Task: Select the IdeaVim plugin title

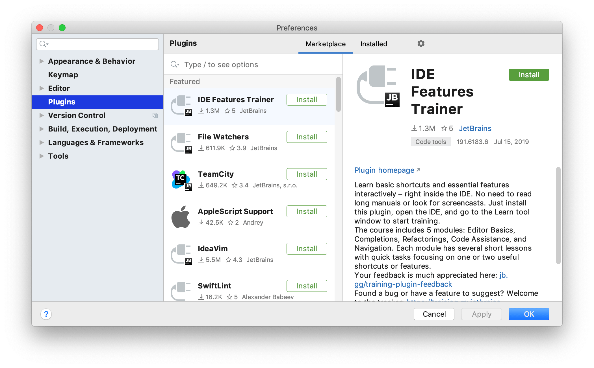Action: click(213, 249)
